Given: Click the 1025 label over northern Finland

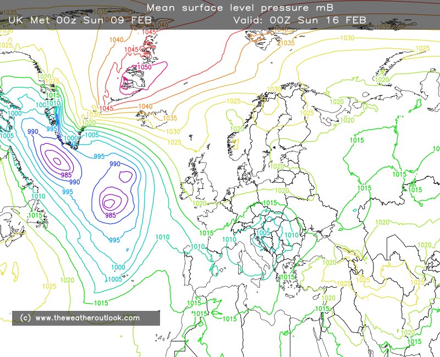Looking at the screenshot, I should point(307,113).
